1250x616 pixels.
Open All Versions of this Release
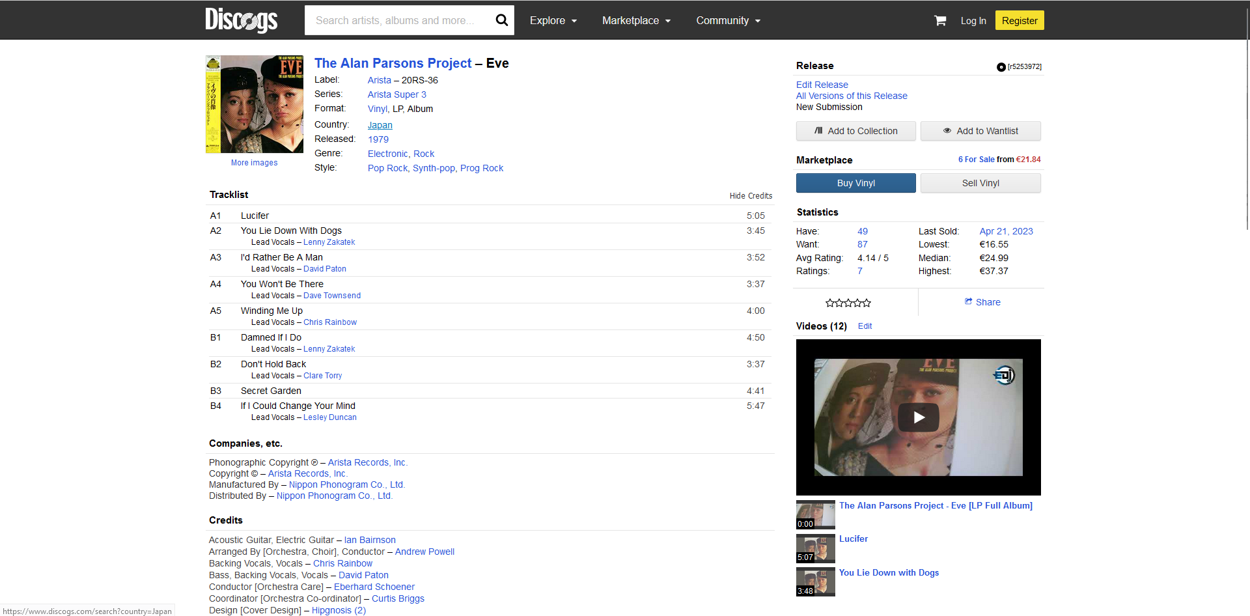coord(852,96)
